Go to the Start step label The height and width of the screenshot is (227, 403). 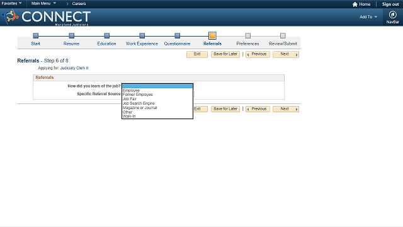tap(35, 44)
